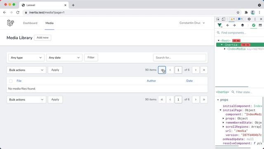This screenshot has width=264, height=149.
Task: Open the browser extensions puzzle icon
Action: [246, 12]
